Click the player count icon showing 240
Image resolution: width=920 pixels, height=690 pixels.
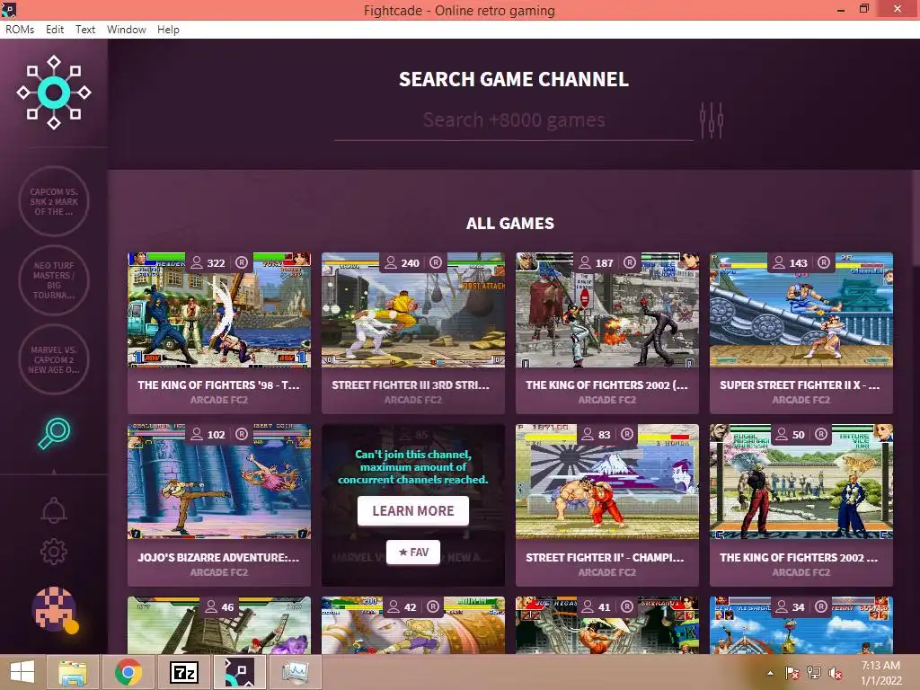tap(391, 262)
